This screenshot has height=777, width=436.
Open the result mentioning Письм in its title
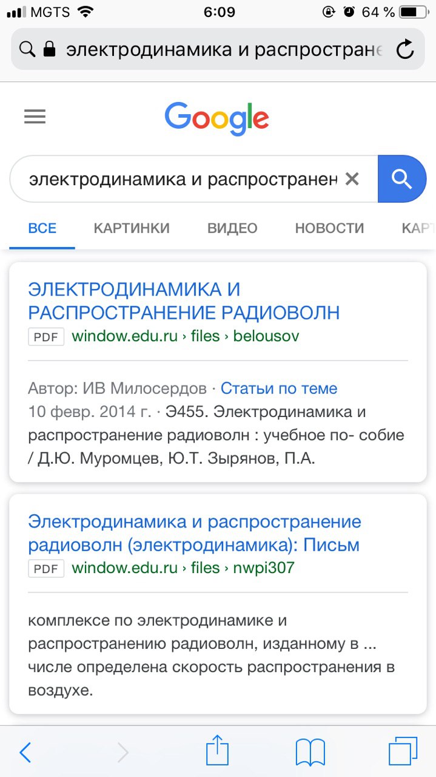pos(194,533)
